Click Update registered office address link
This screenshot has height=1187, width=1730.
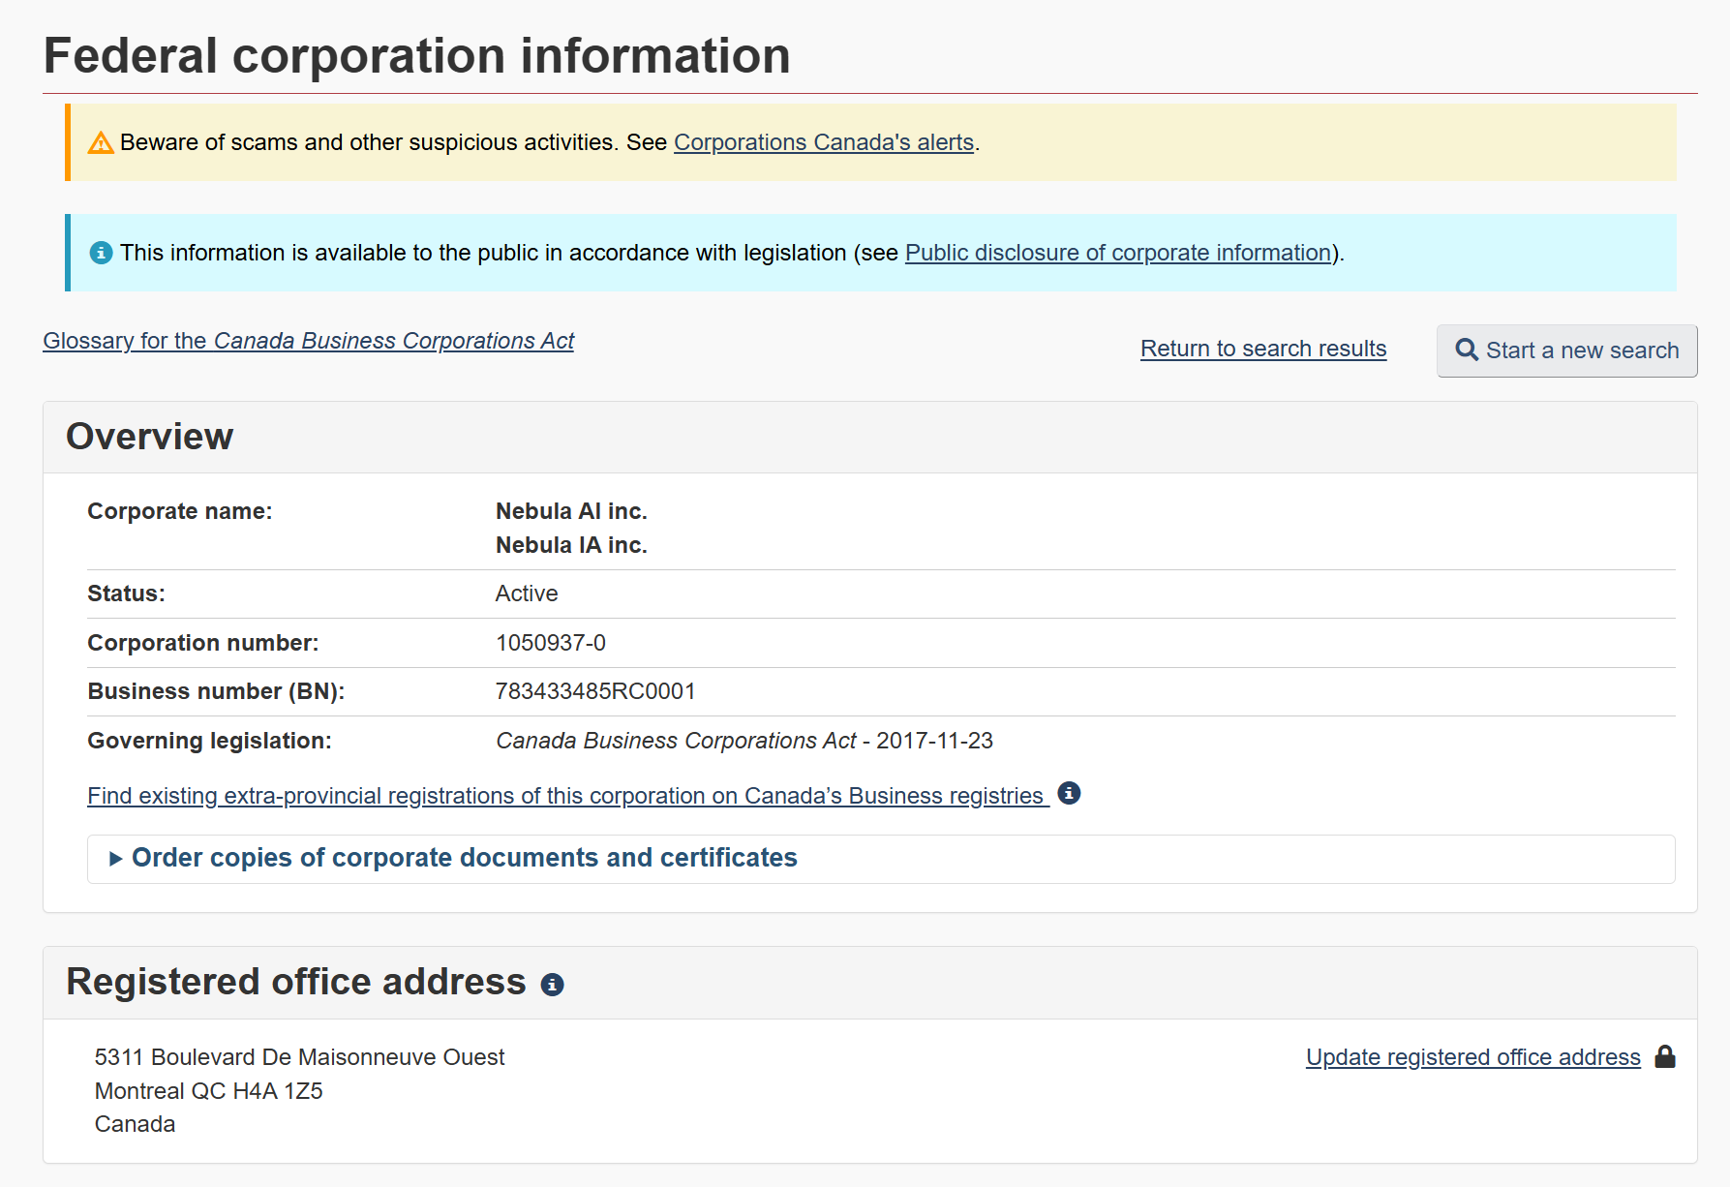[1473, 1057]
